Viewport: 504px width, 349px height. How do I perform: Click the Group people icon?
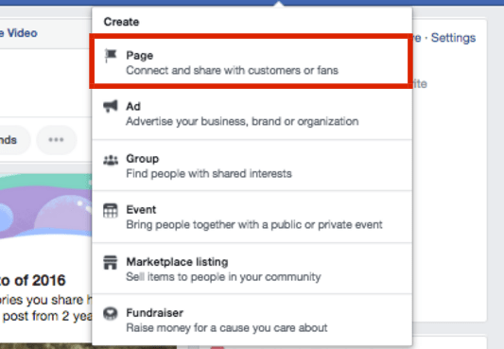[111, 160]
